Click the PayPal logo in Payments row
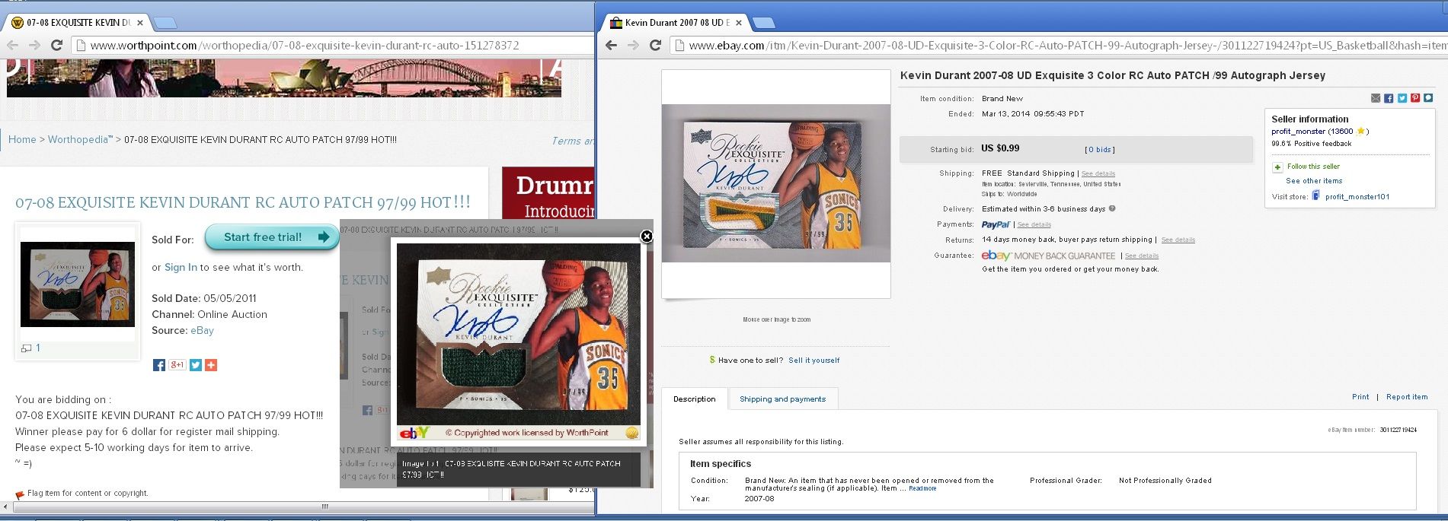This screenshot has width=1448, height=521. coord(996,224)
